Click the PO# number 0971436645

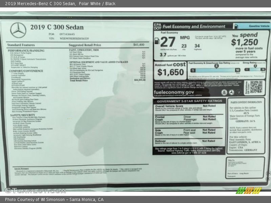point(67,34)
